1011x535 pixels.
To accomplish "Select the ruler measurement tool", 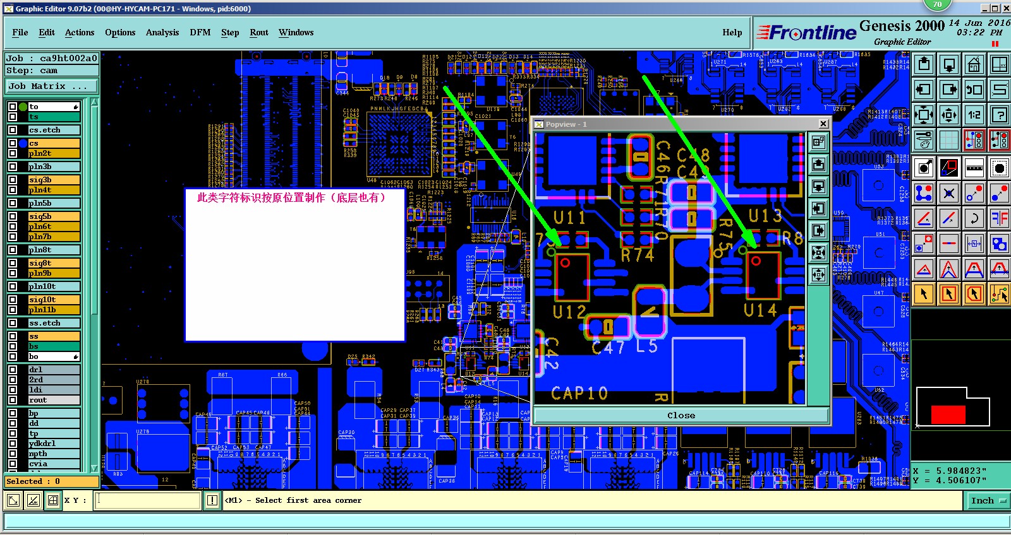I will (x=974, y=168).
